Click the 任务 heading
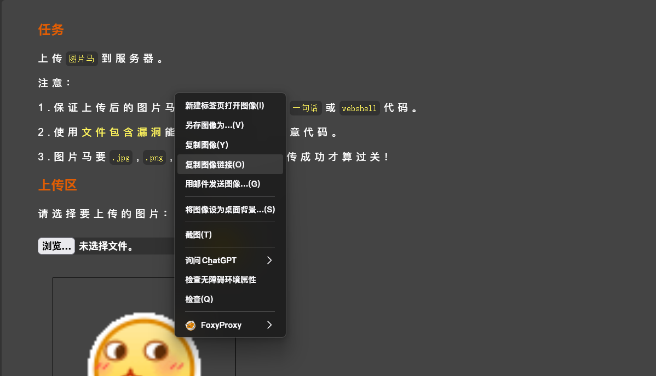Viewport: 656px width, 376px height. (x=51, y=30)
